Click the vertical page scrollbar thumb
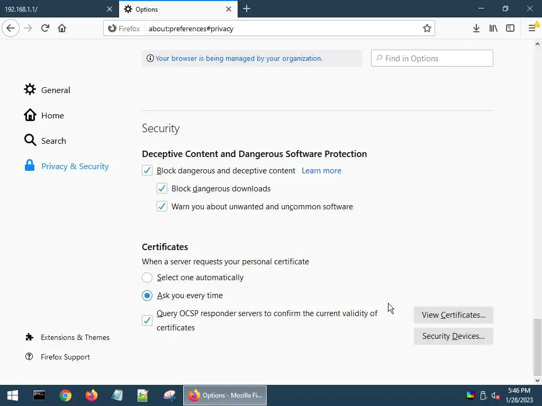The width and height of the screenshot is (542, 406). (537, 346)
